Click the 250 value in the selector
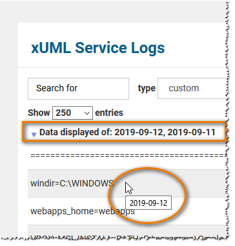This screenshot has width=235, height=246. point(63,113)
